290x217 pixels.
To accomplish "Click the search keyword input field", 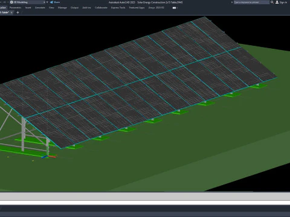I will pyautogui.click(x=251, y=2).
